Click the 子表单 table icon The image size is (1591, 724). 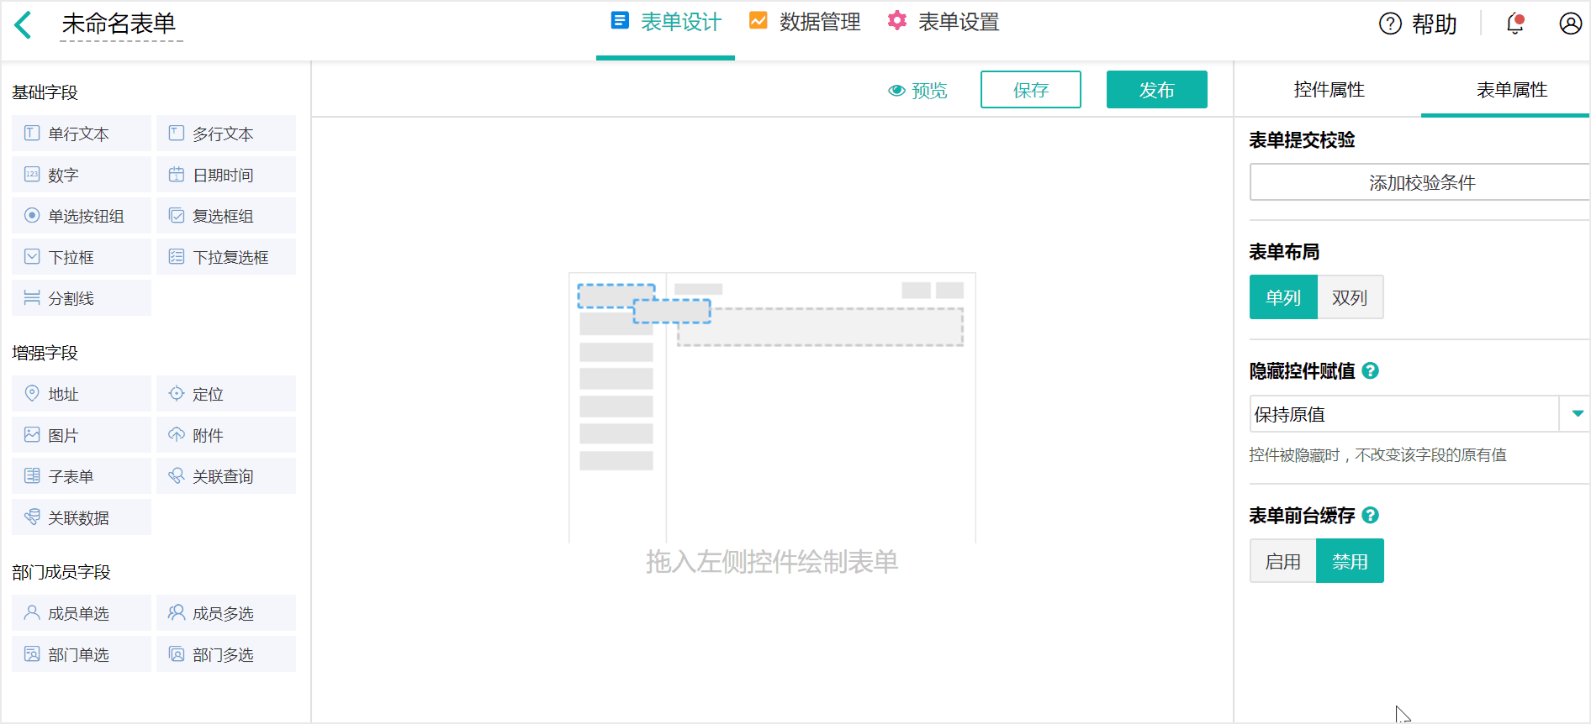coord(32,475)
